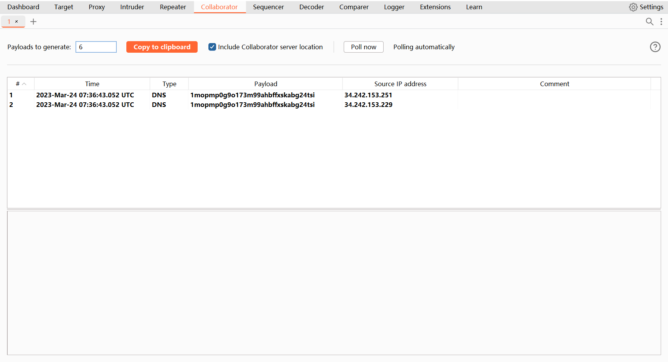Select the Intruder tab
Viewport: 668px width, 362px height.
point(132,7)
